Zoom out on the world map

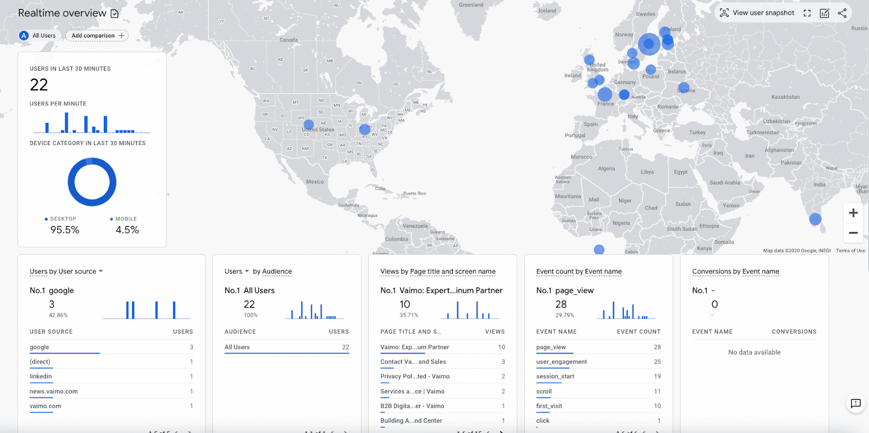pos(853,233)
